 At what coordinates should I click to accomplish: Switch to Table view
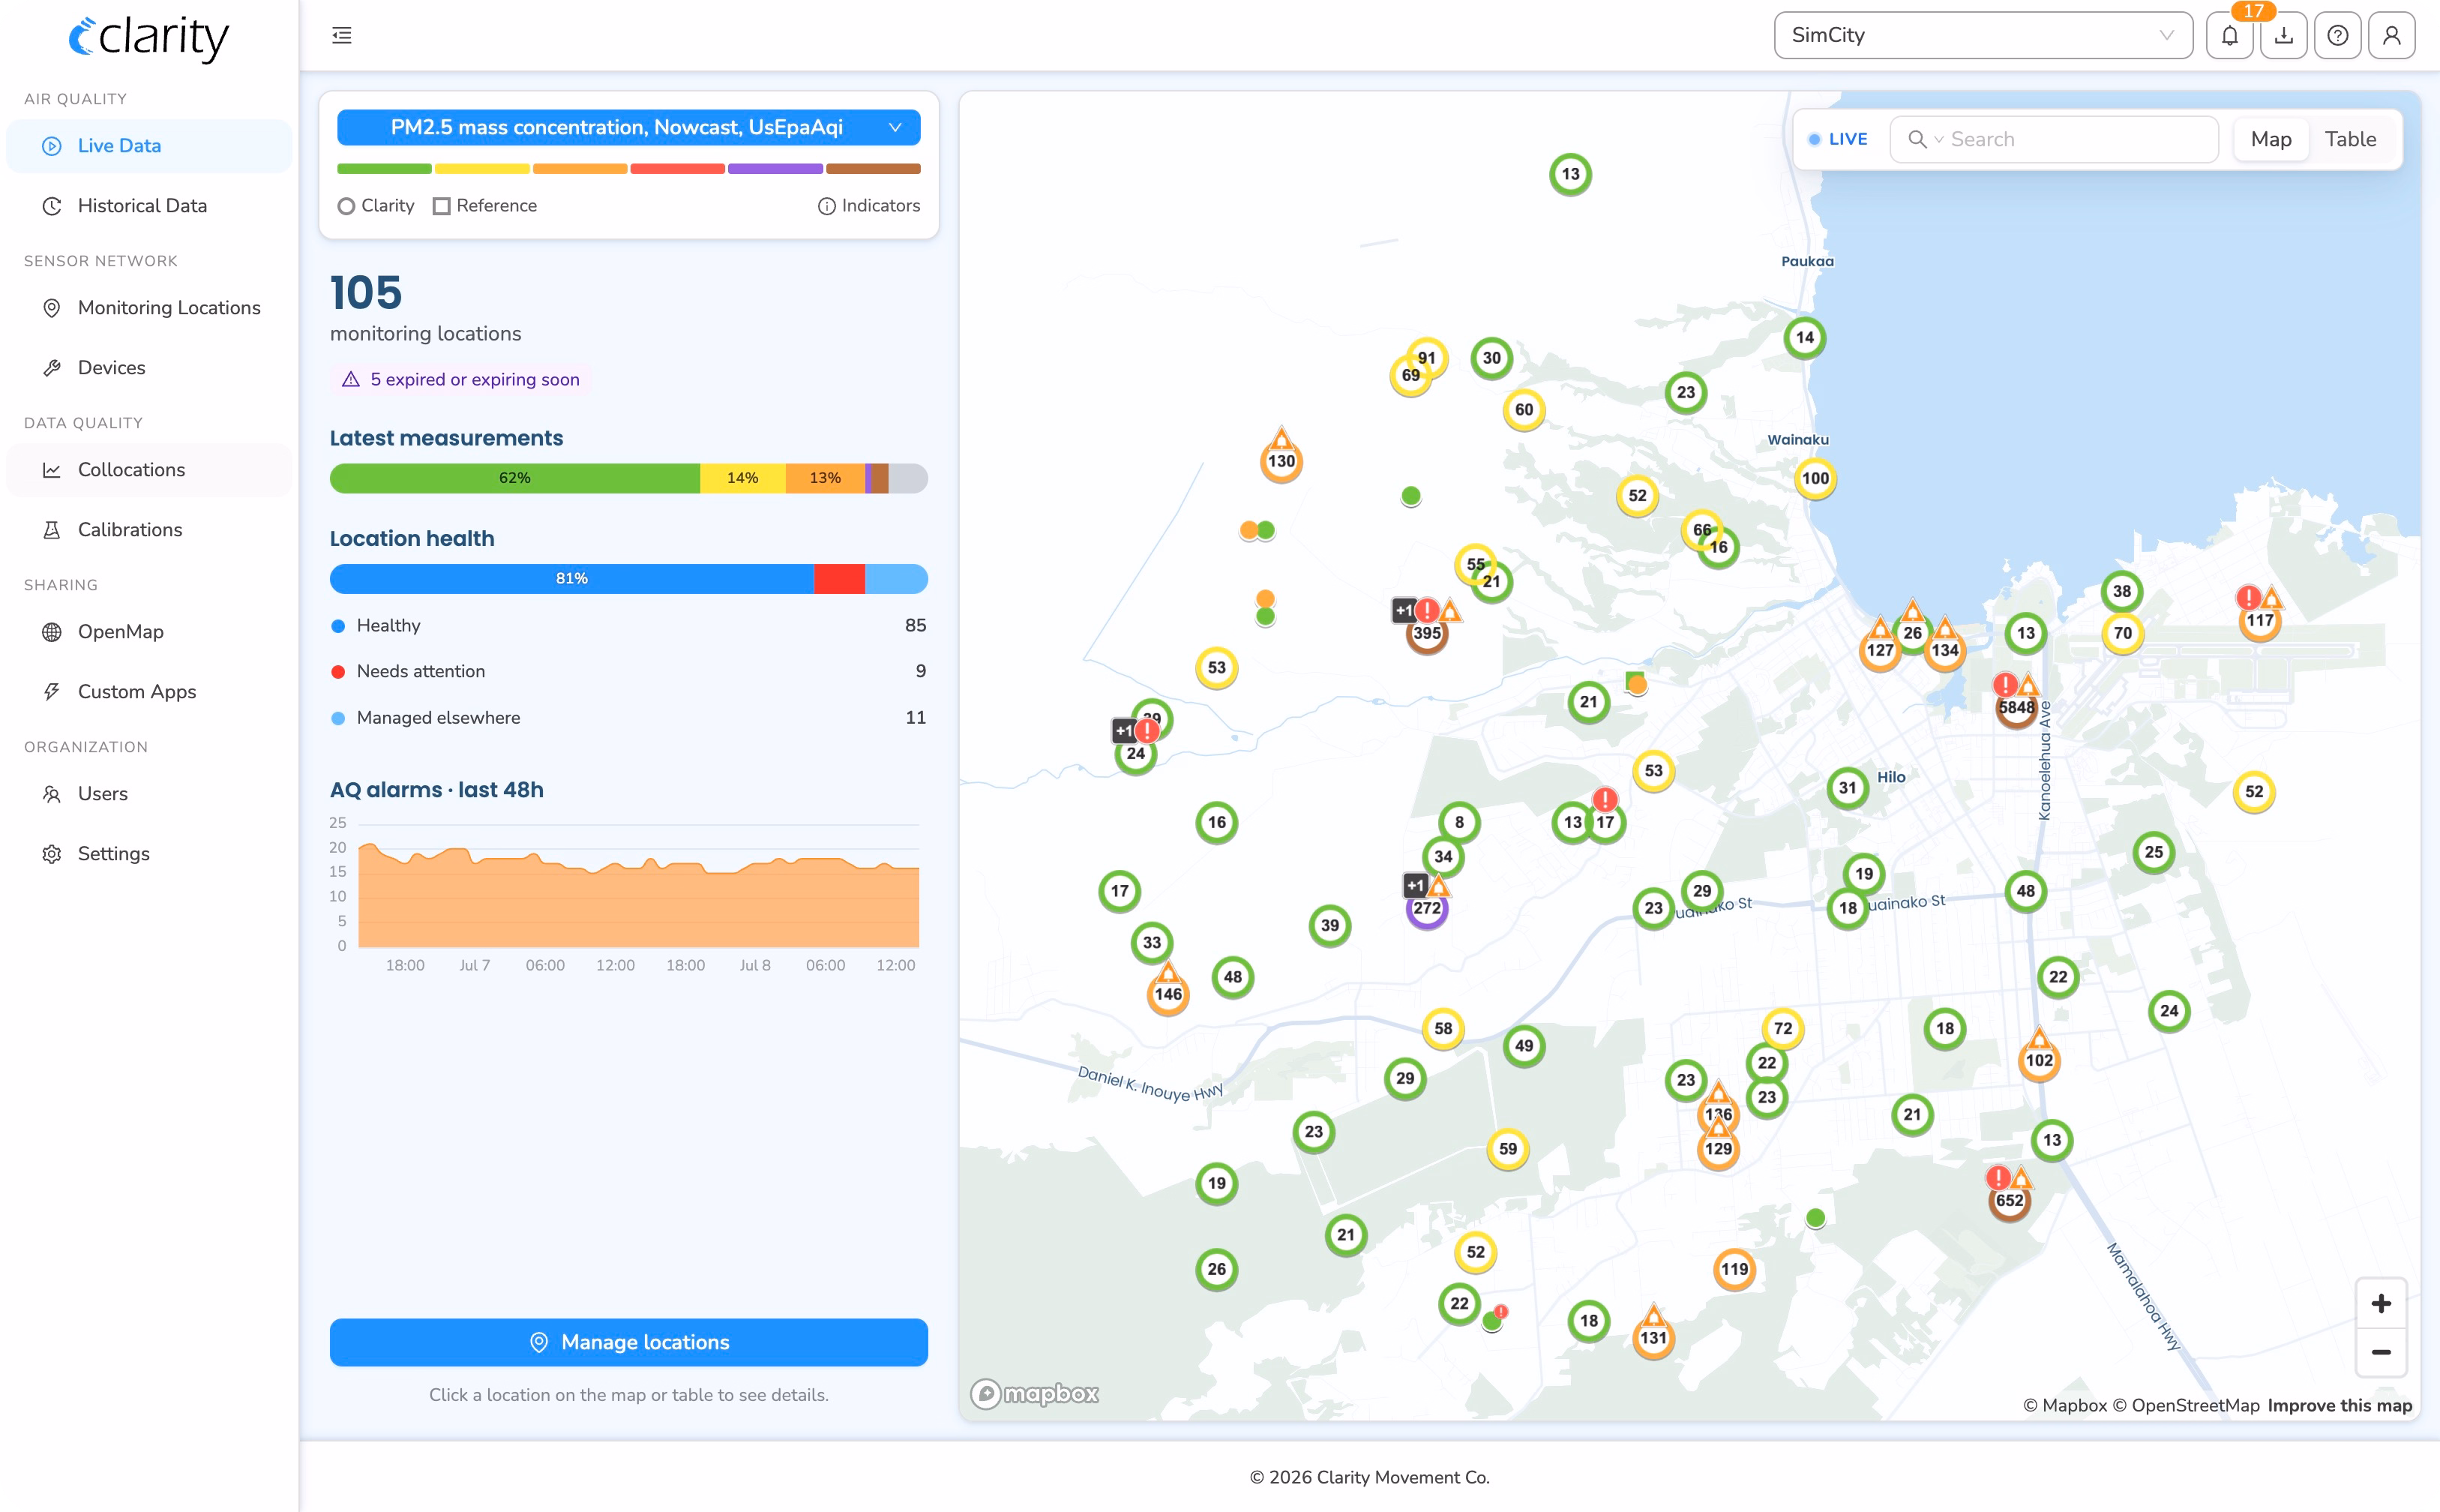[x=2350, y=140]
